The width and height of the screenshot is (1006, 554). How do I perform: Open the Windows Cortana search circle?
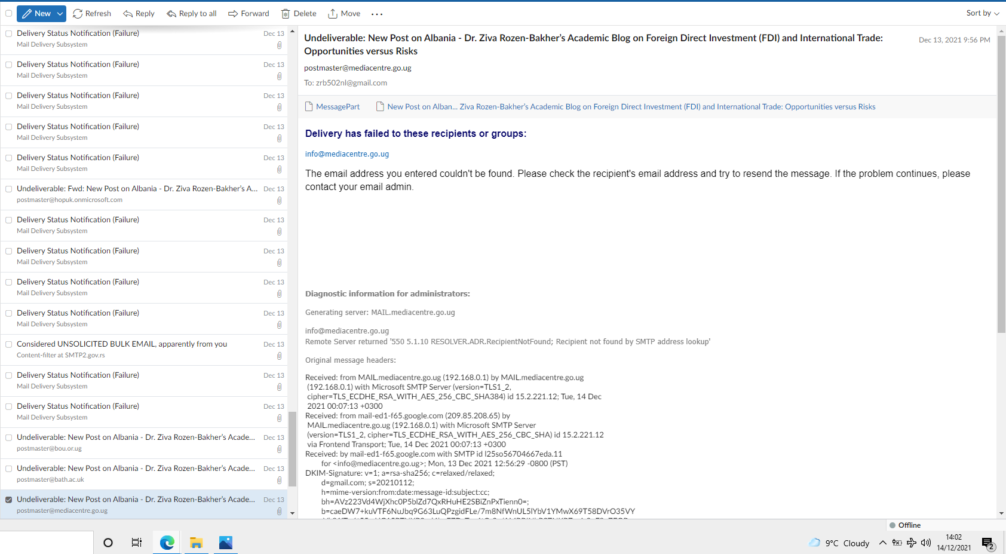[108, 543]
